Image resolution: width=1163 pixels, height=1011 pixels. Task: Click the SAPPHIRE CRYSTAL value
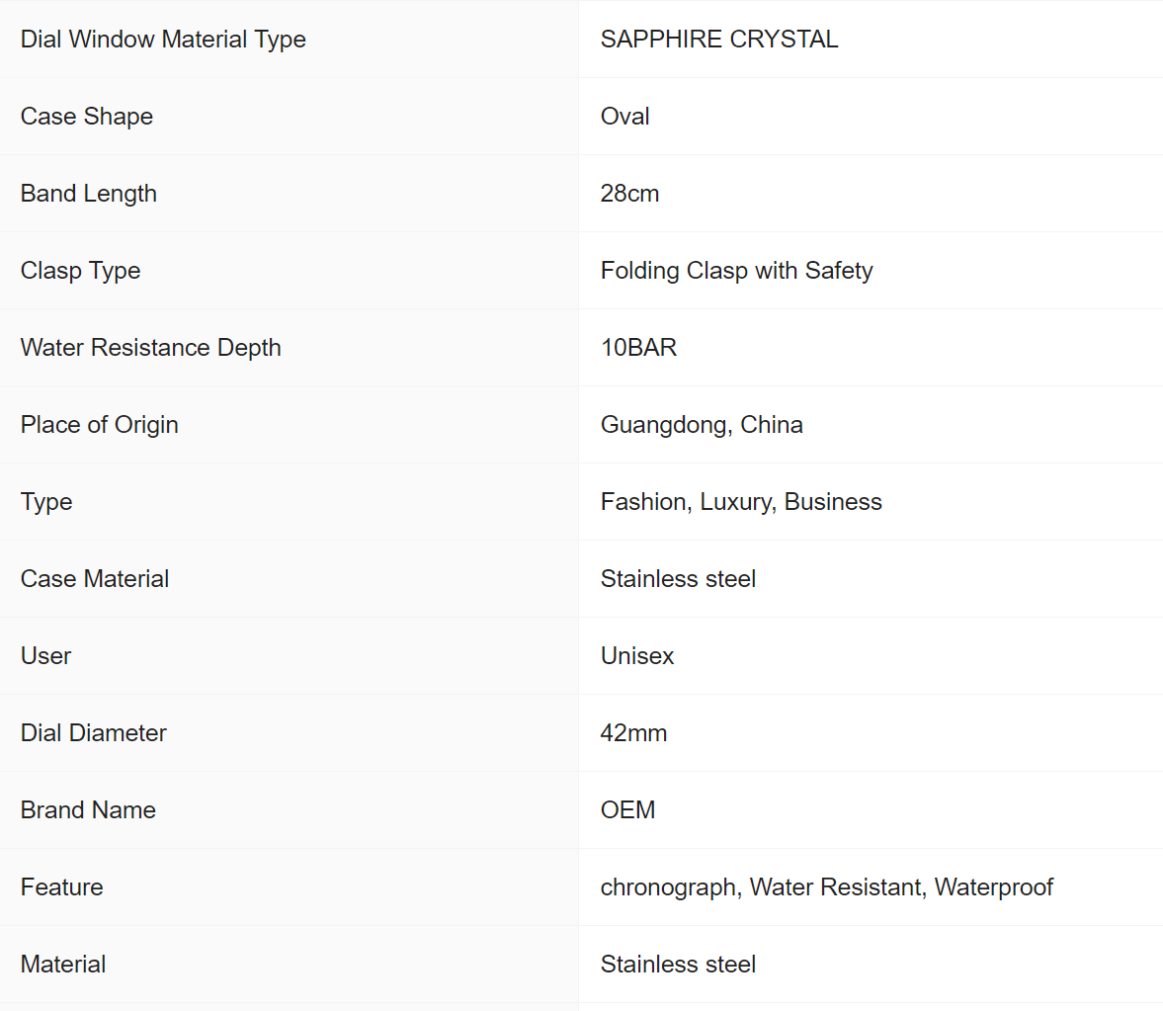point(719,40)
